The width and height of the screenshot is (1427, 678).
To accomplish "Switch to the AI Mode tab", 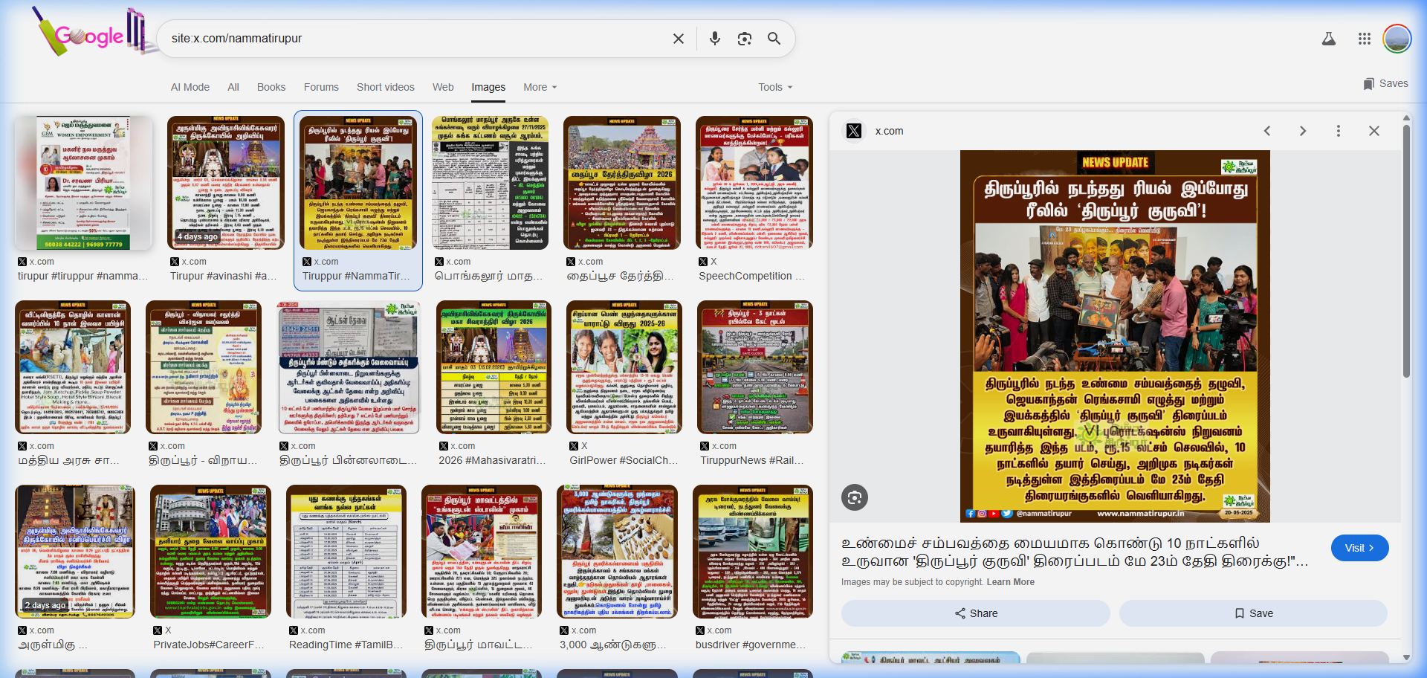I will tap(190, 87).
